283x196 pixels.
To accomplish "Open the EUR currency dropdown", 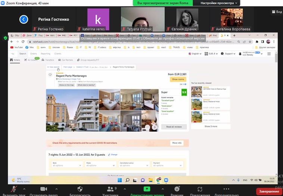I will pyautogui.click(x=211, y=54).
